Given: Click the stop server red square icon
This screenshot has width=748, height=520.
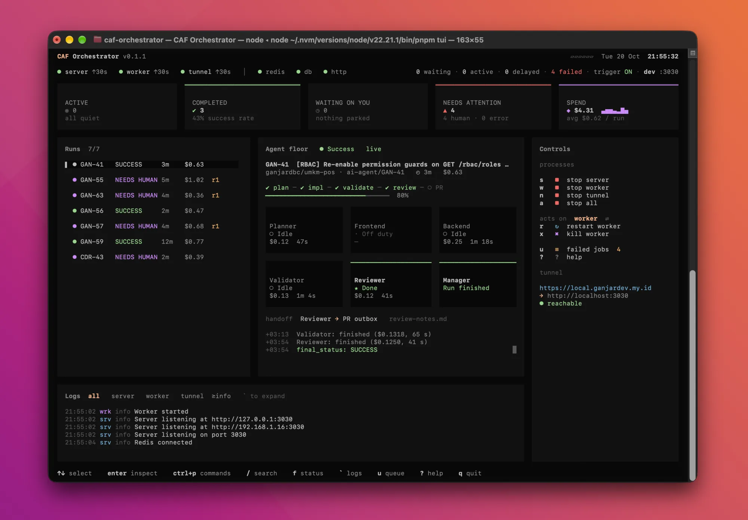Looking at the screenshot, I should pos(557,180).
